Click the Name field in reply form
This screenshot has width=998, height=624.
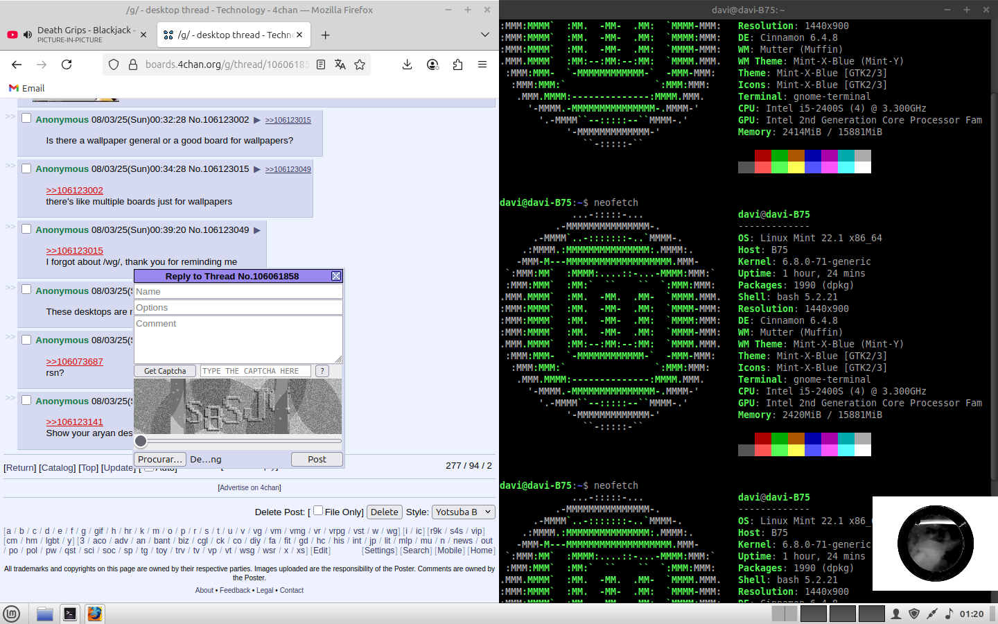[x=238, y=292]
